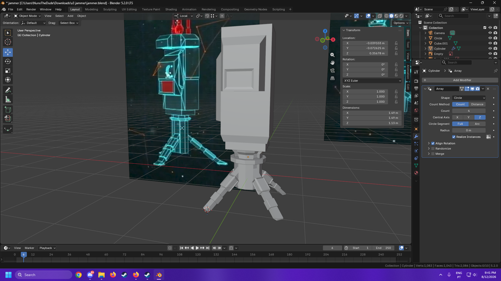This screenshot has width=501, height=281.
Task: Disable the Cylinder render camera icon
Action: (495, 49)
